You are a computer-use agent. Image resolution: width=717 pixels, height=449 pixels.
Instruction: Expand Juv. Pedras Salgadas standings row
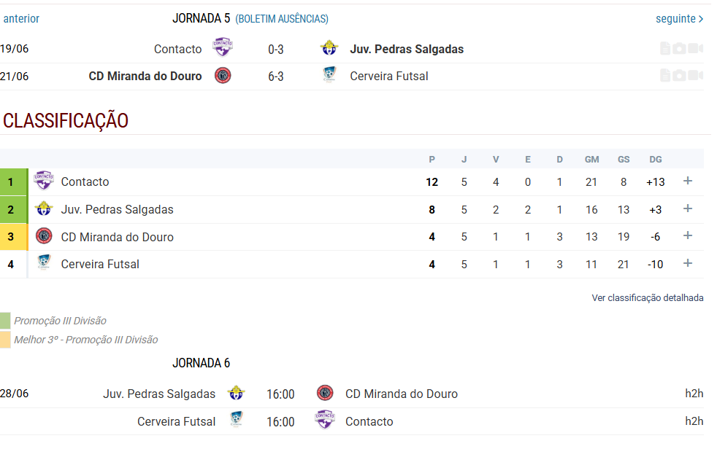(688, 208)
